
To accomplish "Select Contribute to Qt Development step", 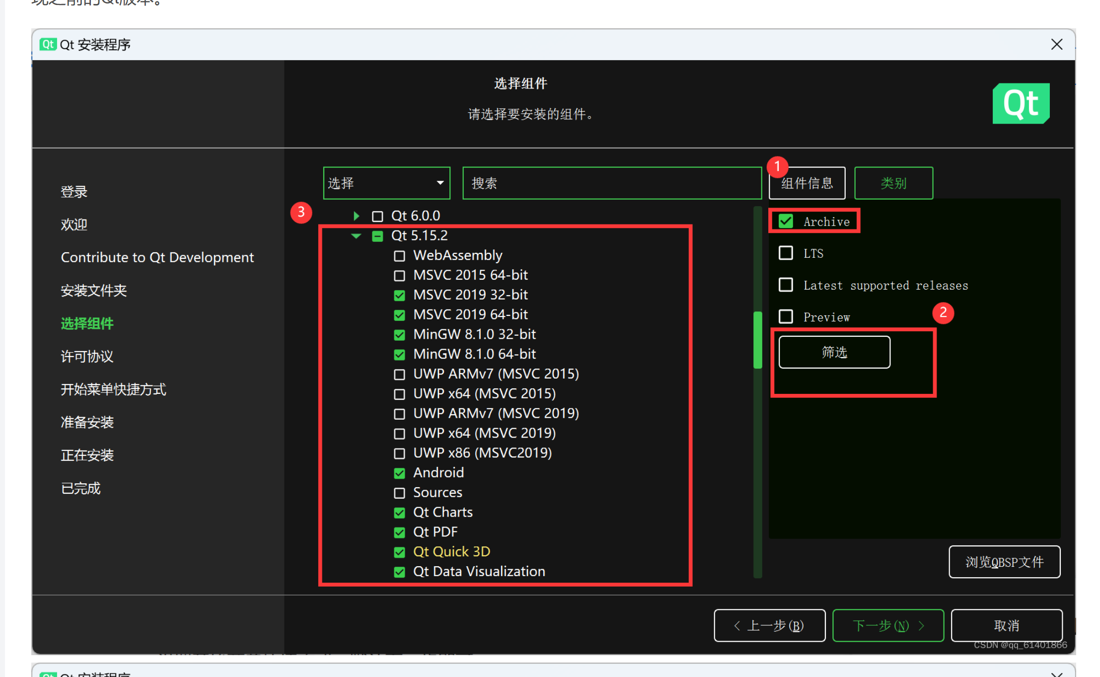I will [157, 257].
